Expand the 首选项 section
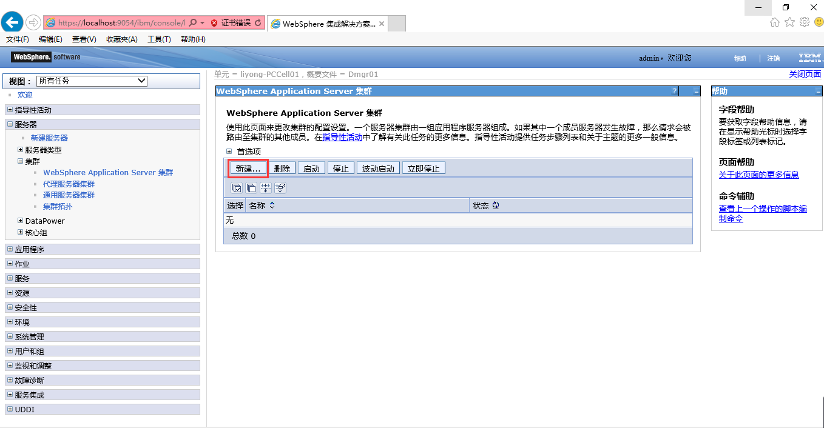 coord(229,152)
